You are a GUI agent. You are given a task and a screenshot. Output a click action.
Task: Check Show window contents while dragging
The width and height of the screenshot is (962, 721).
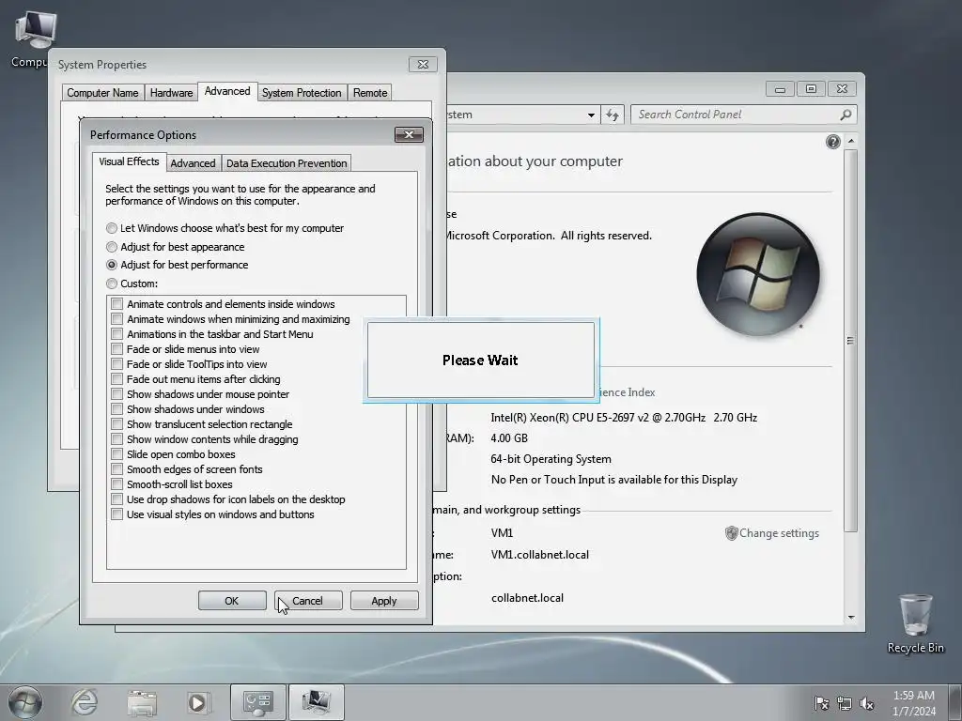coord(117,439)
